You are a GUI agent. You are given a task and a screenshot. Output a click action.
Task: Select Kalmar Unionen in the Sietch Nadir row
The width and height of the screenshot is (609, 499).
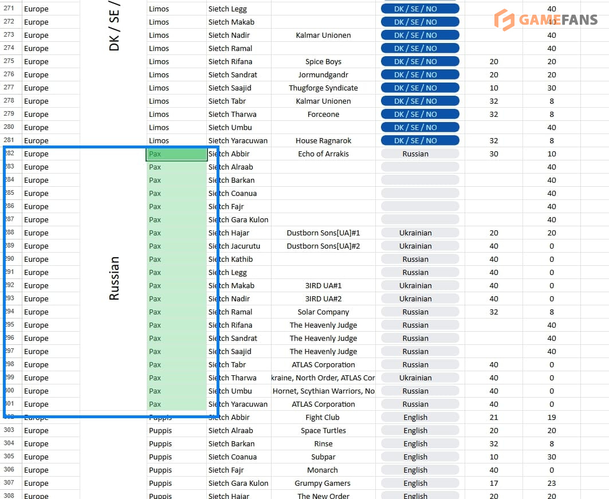[x=323, y=35]
